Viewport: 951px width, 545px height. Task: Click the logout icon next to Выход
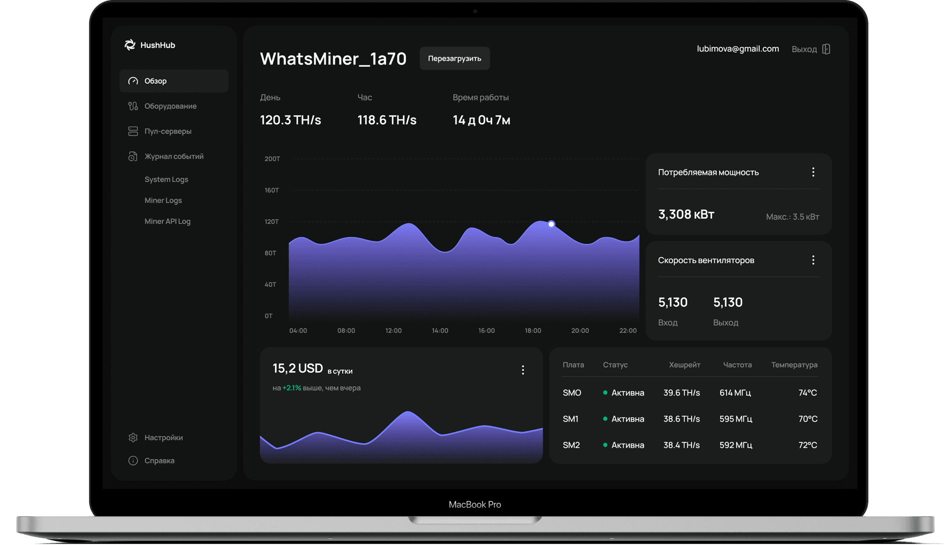[826, 49]
